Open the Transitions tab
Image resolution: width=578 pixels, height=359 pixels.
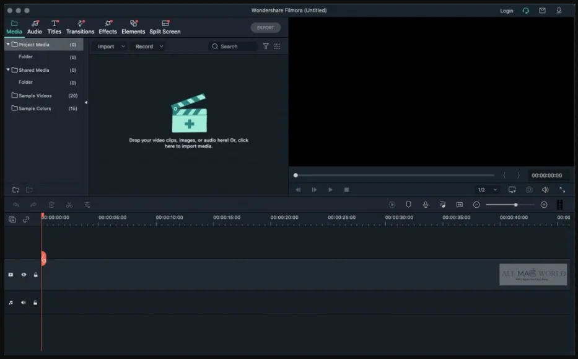pyautogui.click(x=80, y=27)
